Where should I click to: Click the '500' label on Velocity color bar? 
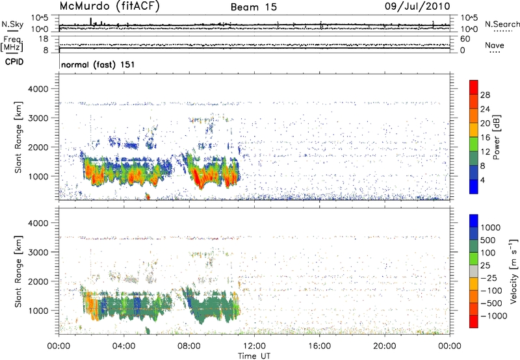tap(488, 240)
